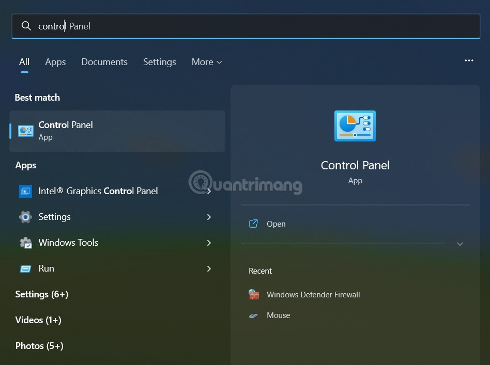
Task: Show Photos (5+) search results
Action: 39,346
